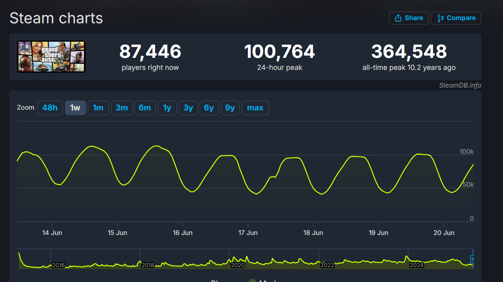Switch zoom to 3m
This screenshot has width=503, height=282.
tap(122, 108)
